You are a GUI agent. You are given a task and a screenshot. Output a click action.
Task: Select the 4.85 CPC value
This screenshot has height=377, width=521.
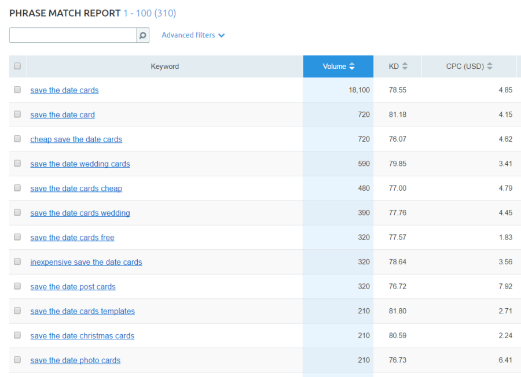point(505,90)
